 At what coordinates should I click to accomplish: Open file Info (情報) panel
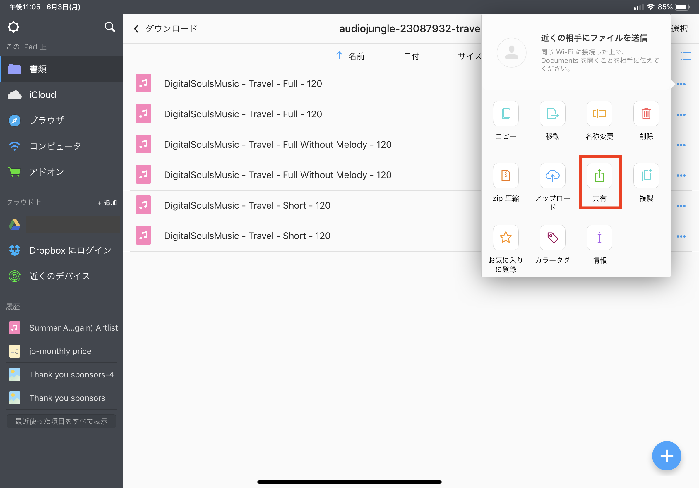pyautogui.click(x=599, y=238)
